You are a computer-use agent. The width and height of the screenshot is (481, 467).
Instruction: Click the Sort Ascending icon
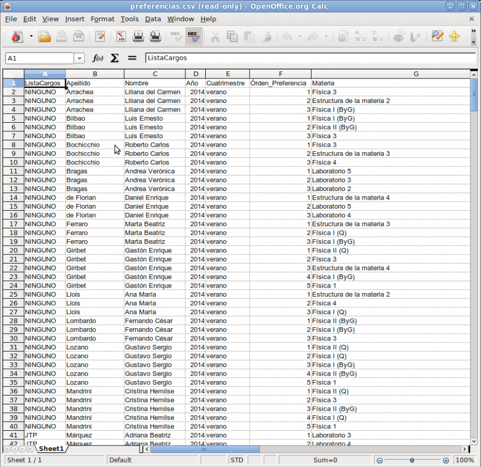(360, 36)
